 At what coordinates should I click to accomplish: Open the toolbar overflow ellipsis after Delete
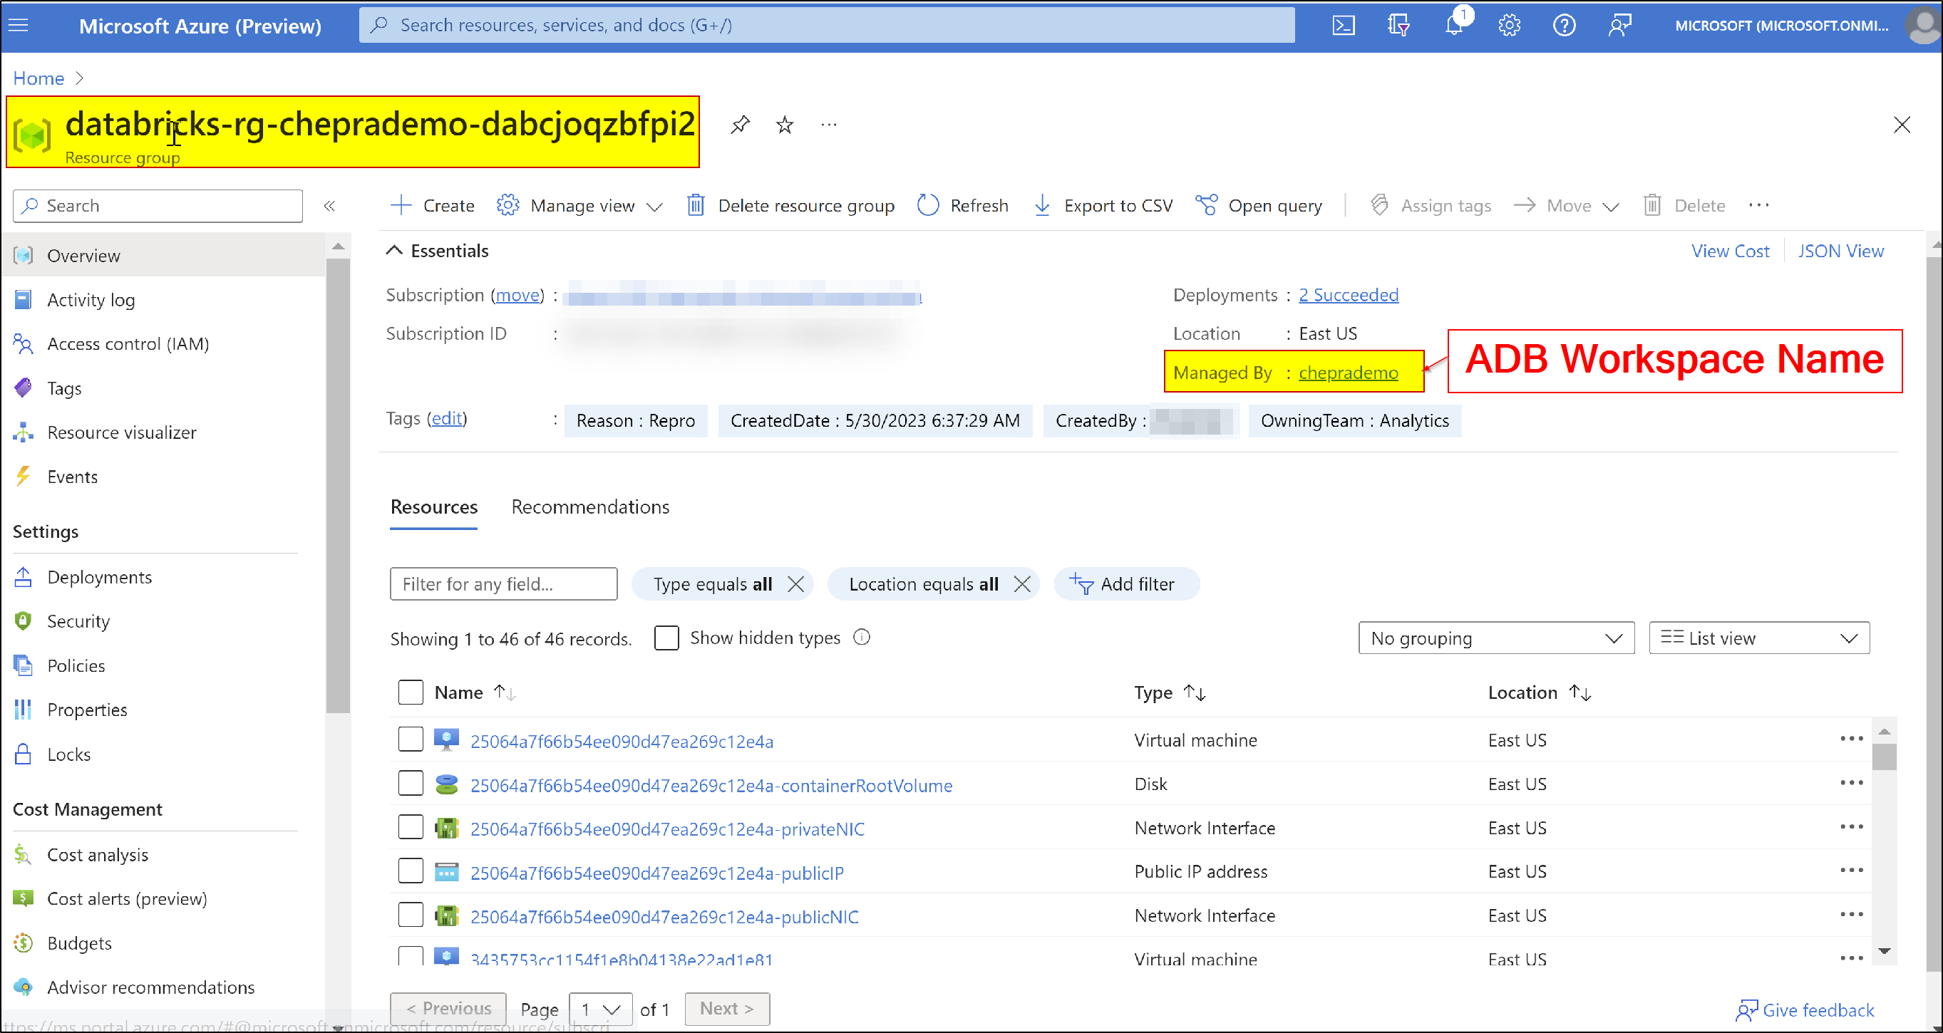[x=1758, y=205]
